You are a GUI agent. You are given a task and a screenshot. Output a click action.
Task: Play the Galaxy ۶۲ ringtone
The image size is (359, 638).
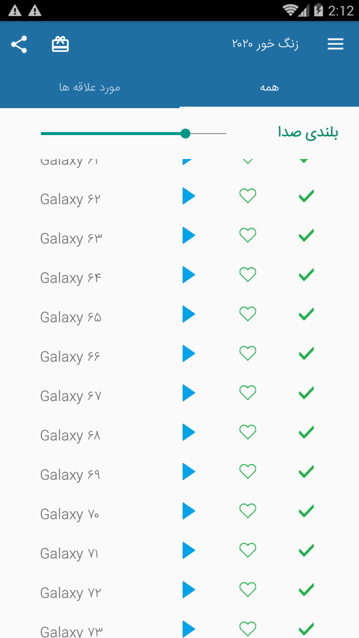[x=188, y=196]
